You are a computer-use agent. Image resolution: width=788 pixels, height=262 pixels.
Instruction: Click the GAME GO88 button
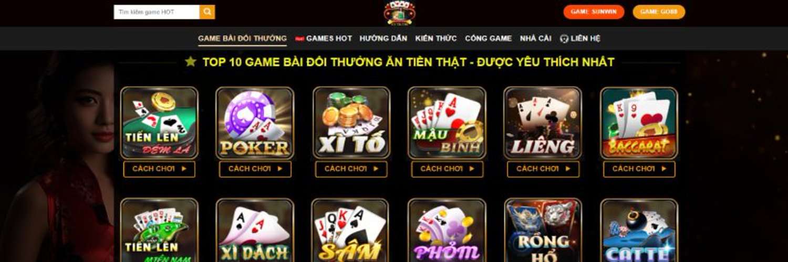659,12
